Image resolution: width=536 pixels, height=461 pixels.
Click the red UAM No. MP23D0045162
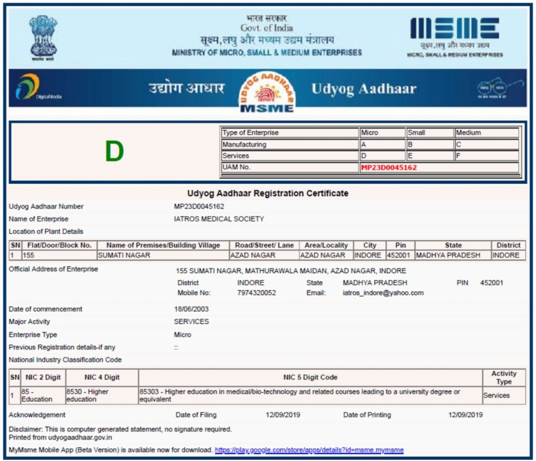click(388, 167)
